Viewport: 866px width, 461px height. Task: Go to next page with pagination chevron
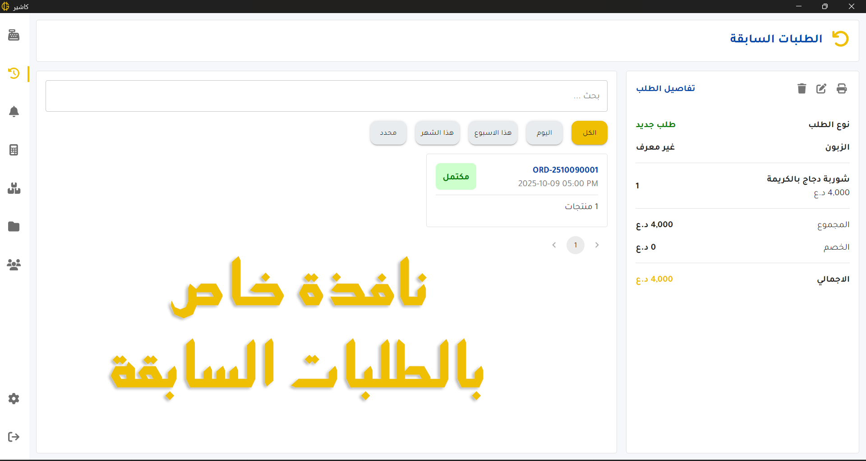click(x=554, y=245)
